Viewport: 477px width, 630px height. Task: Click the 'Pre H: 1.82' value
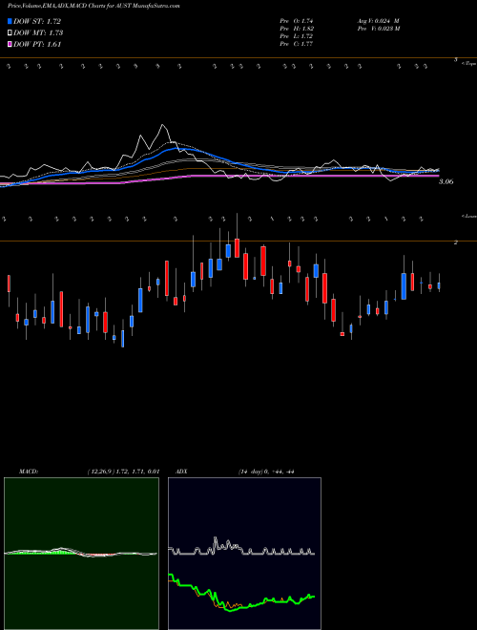(x=297, y=29)
